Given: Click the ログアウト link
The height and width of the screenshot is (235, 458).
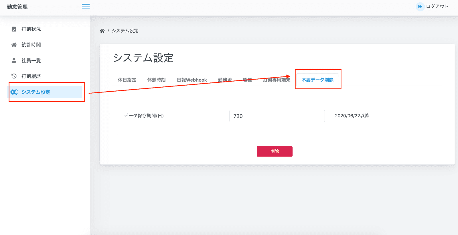Looking at the screenshot, I should tap(437, 7).
